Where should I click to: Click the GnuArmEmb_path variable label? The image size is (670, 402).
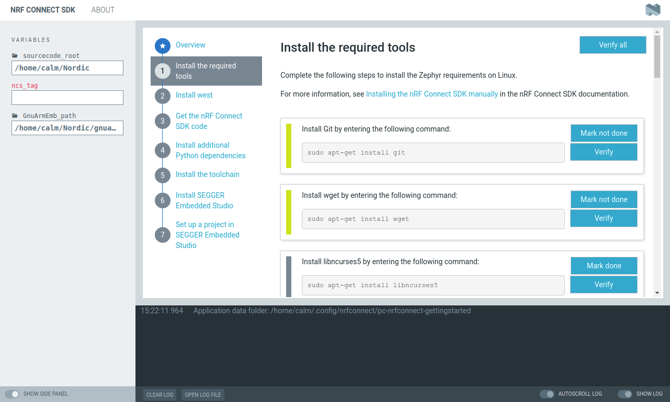[x=50, y=115]
